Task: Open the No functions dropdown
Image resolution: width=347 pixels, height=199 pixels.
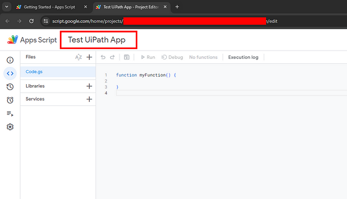Action: coord(203,57)
